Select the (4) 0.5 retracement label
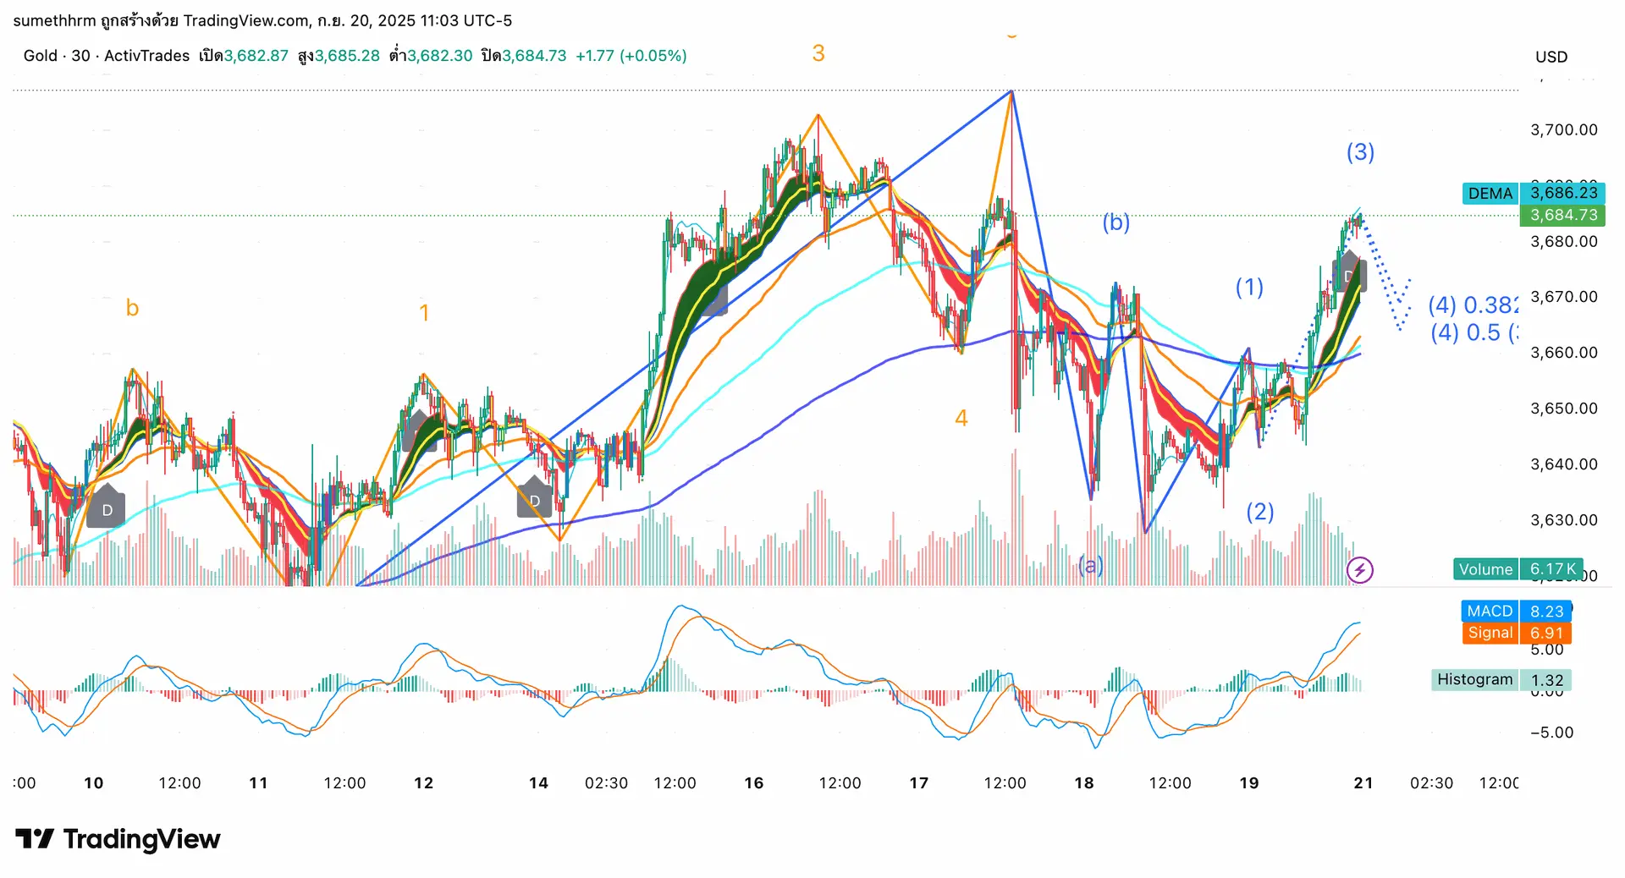Viewport: 1625px width, 878px height. coord(1474,332)
